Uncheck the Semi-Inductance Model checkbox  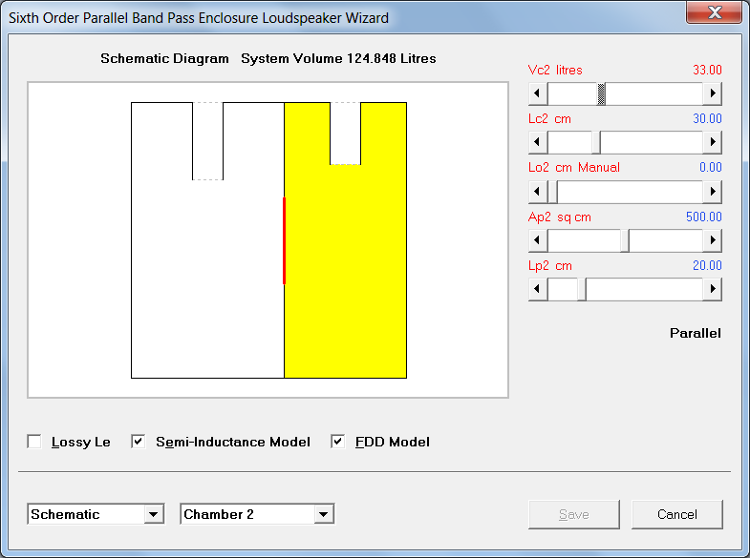click(139, 442)
